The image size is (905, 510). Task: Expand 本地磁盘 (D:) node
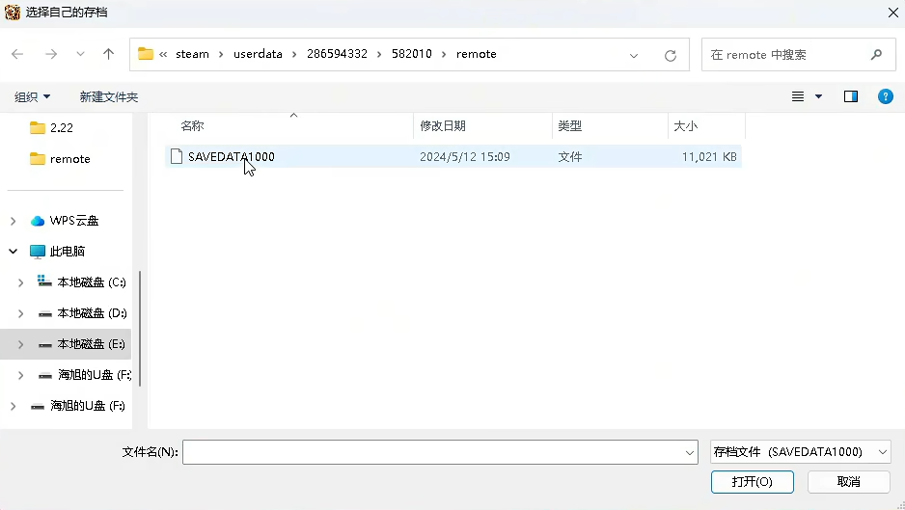[21, 314]
